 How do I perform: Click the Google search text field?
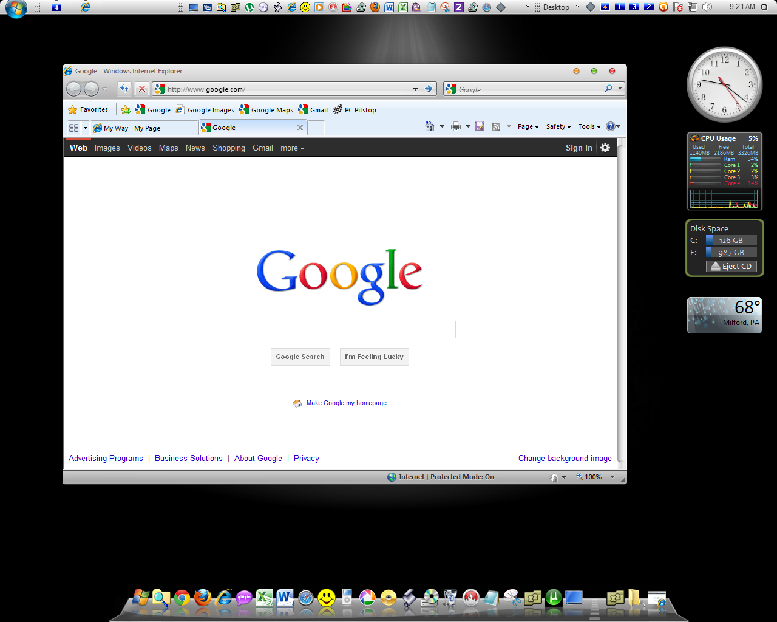[340, 329]
